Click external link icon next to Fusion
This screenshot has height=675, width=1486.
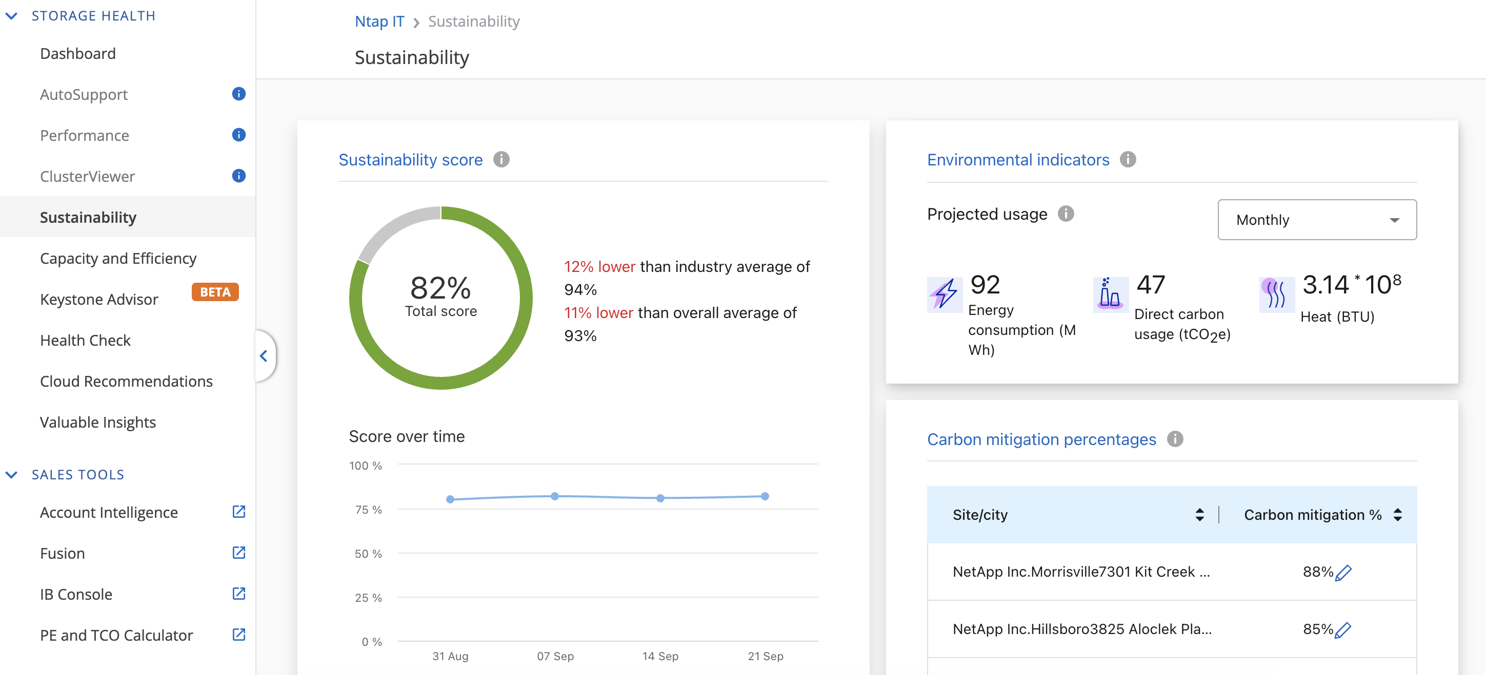point(238,552)
